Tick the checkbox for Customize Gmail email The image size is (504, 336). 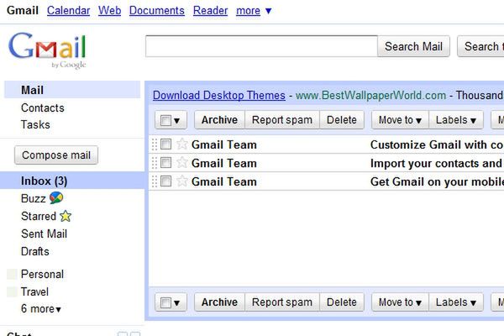[165, 144]
